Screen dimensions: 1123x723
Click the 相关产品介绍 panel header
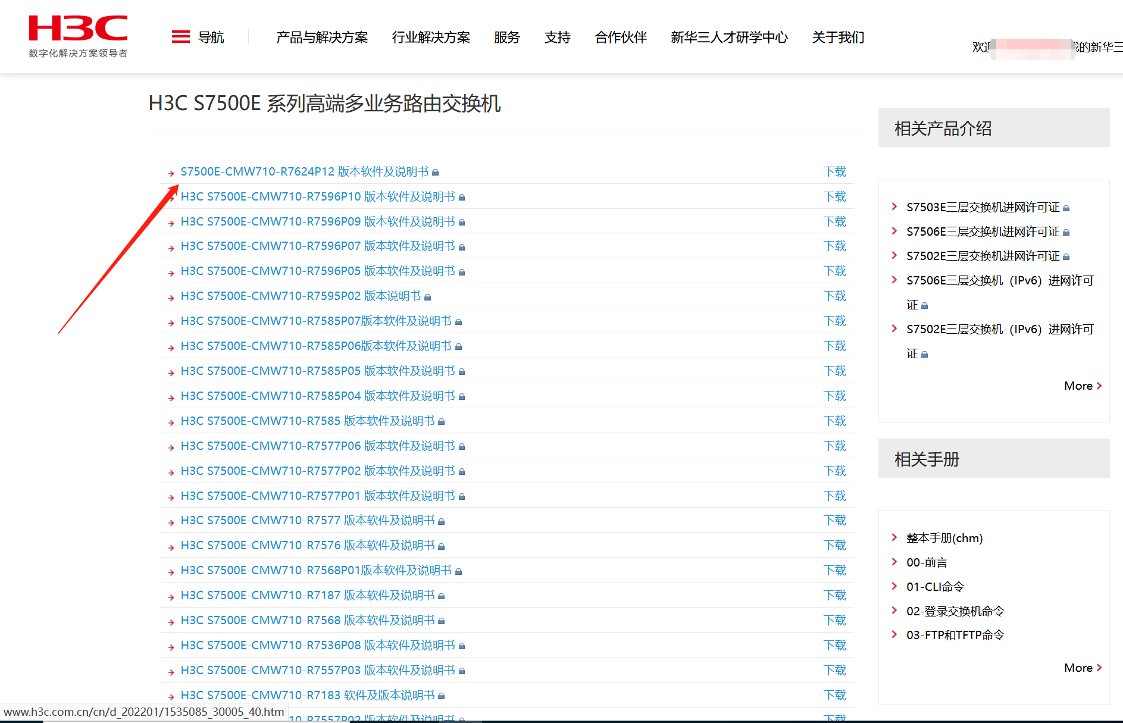pyautogui.click(x=994, y=128)
